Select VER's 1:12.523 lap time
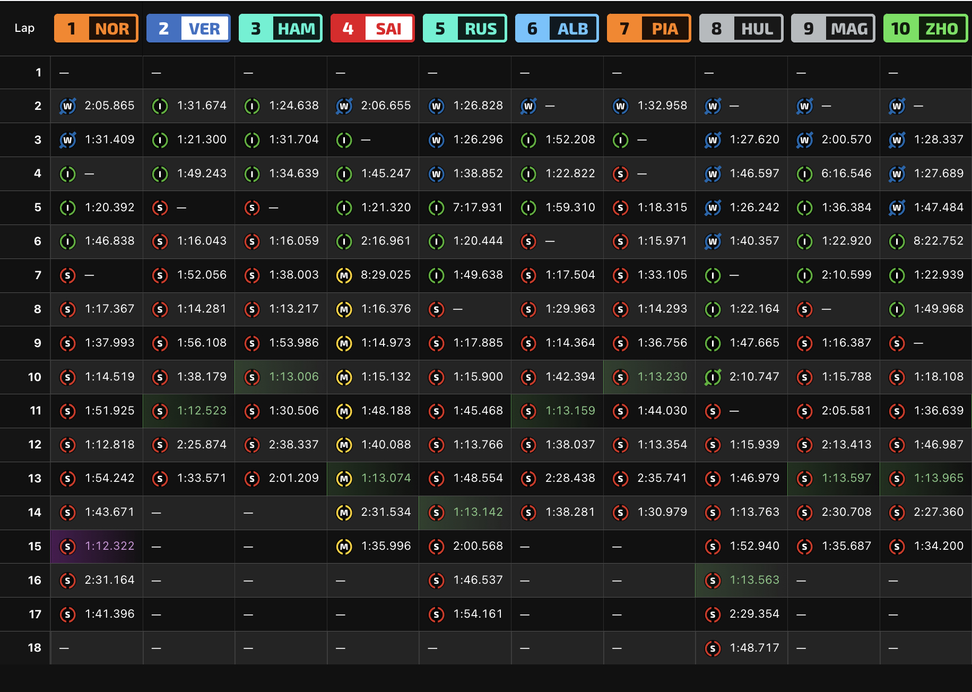The width and height of the screenshot is (972, 692). point(202,411)
